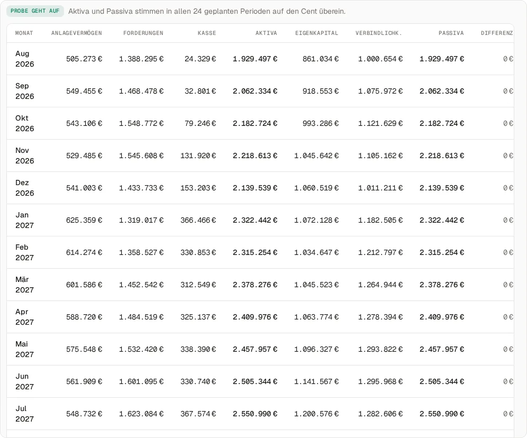Click the EIGENKAPITAL column header
The height and width of the screenshot is (438, 527).
point(316,33)
